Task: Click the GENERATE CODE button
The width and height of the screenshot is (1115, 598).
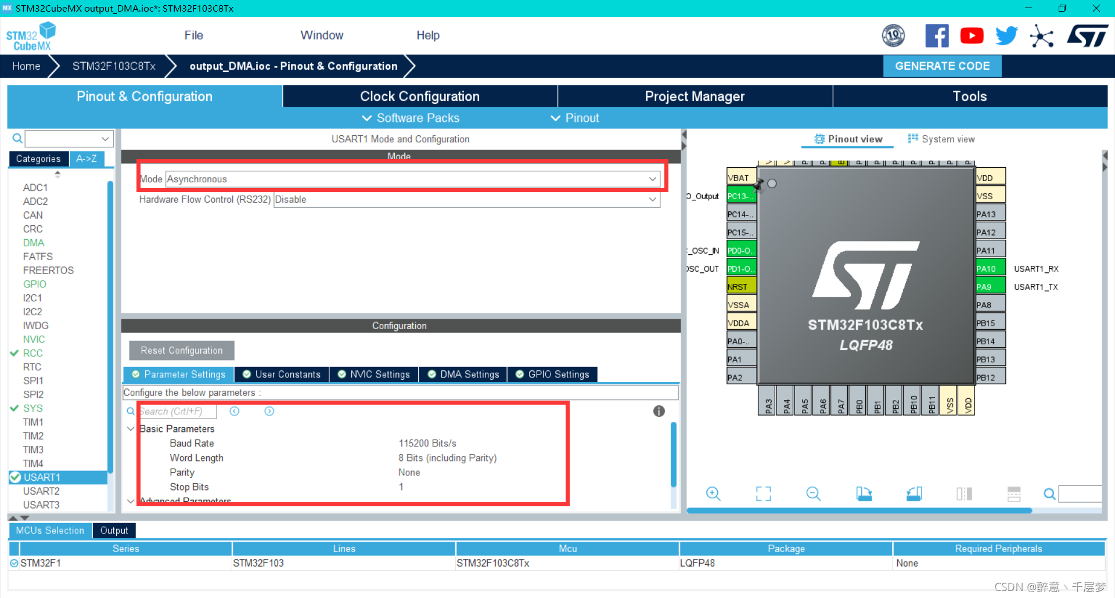Action: point(942,66)
